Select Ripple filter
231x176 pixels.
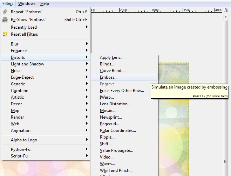click(x=124, y=137)
